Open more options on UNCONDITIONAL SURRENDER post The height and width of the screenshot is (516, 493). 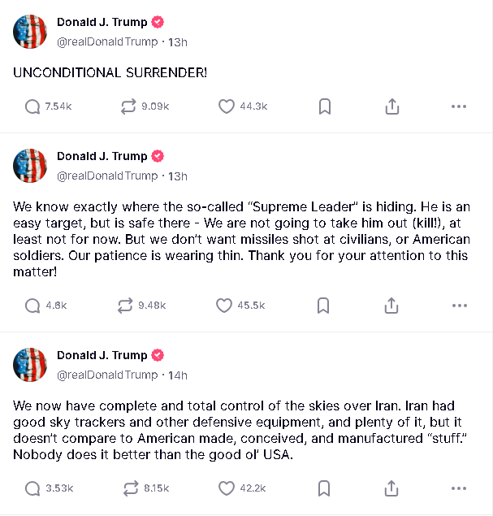459,106
